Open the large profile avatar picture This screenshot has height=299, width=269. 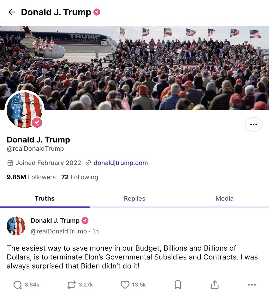coord(24,110)
